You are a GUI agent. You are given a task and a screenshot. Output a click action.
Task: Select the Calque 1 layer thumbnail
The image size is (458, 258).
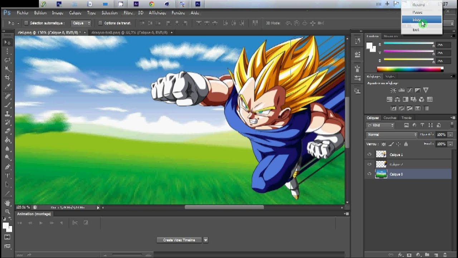click(381, 154)
